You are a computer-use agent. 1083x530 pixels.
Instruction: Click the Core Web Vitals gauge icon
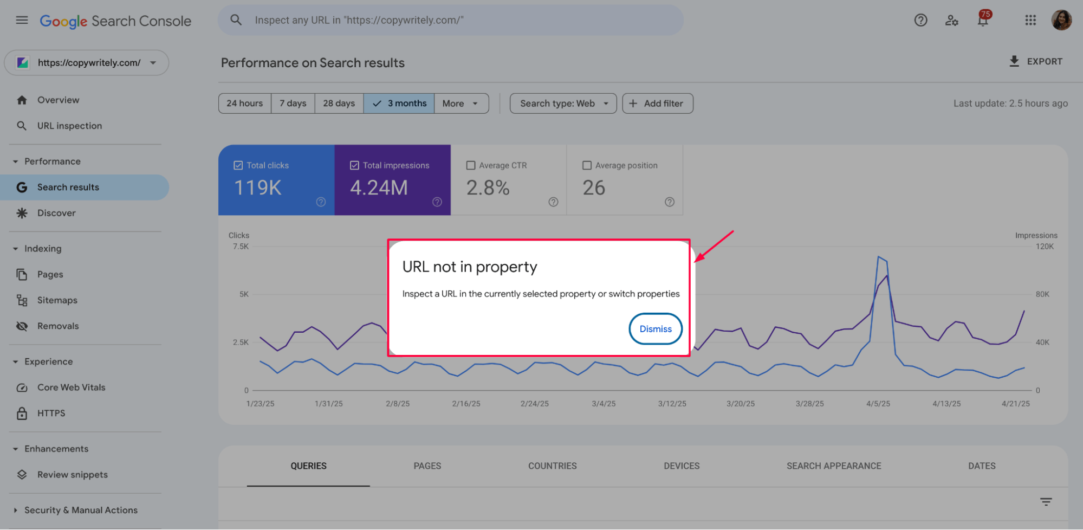pyautogui.click(x=22, y=387)
